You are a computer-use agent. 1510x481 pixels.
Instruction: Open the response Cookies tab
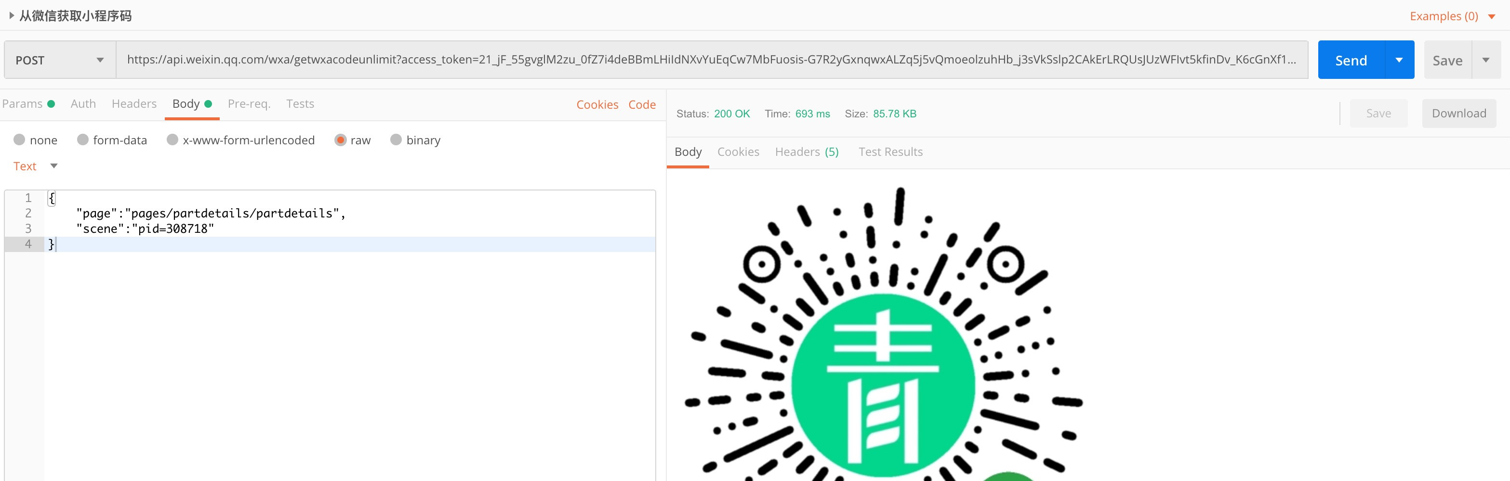(738, 152)
